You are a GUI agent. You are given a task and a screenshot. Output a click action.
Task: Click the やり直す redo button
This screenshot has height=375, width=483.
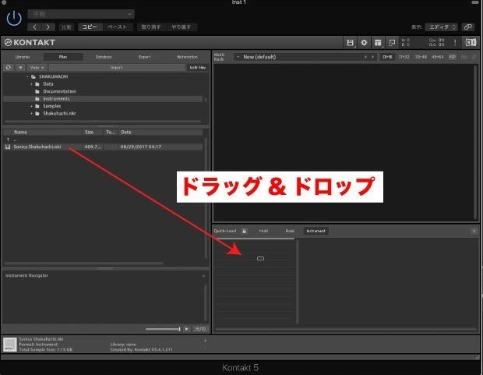pos(182,27)
